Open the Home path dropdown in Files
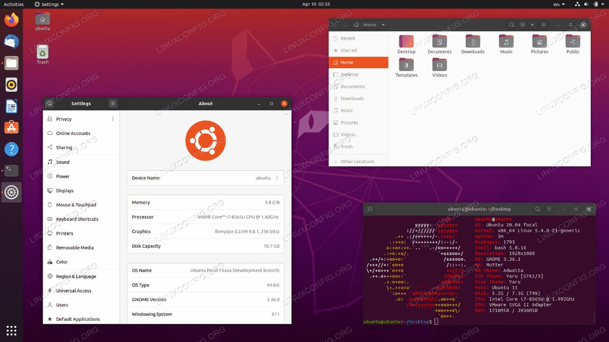 (369, 25)
